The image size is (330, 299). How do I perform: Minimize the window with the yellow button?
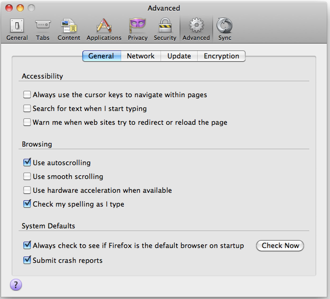point(20,8)
